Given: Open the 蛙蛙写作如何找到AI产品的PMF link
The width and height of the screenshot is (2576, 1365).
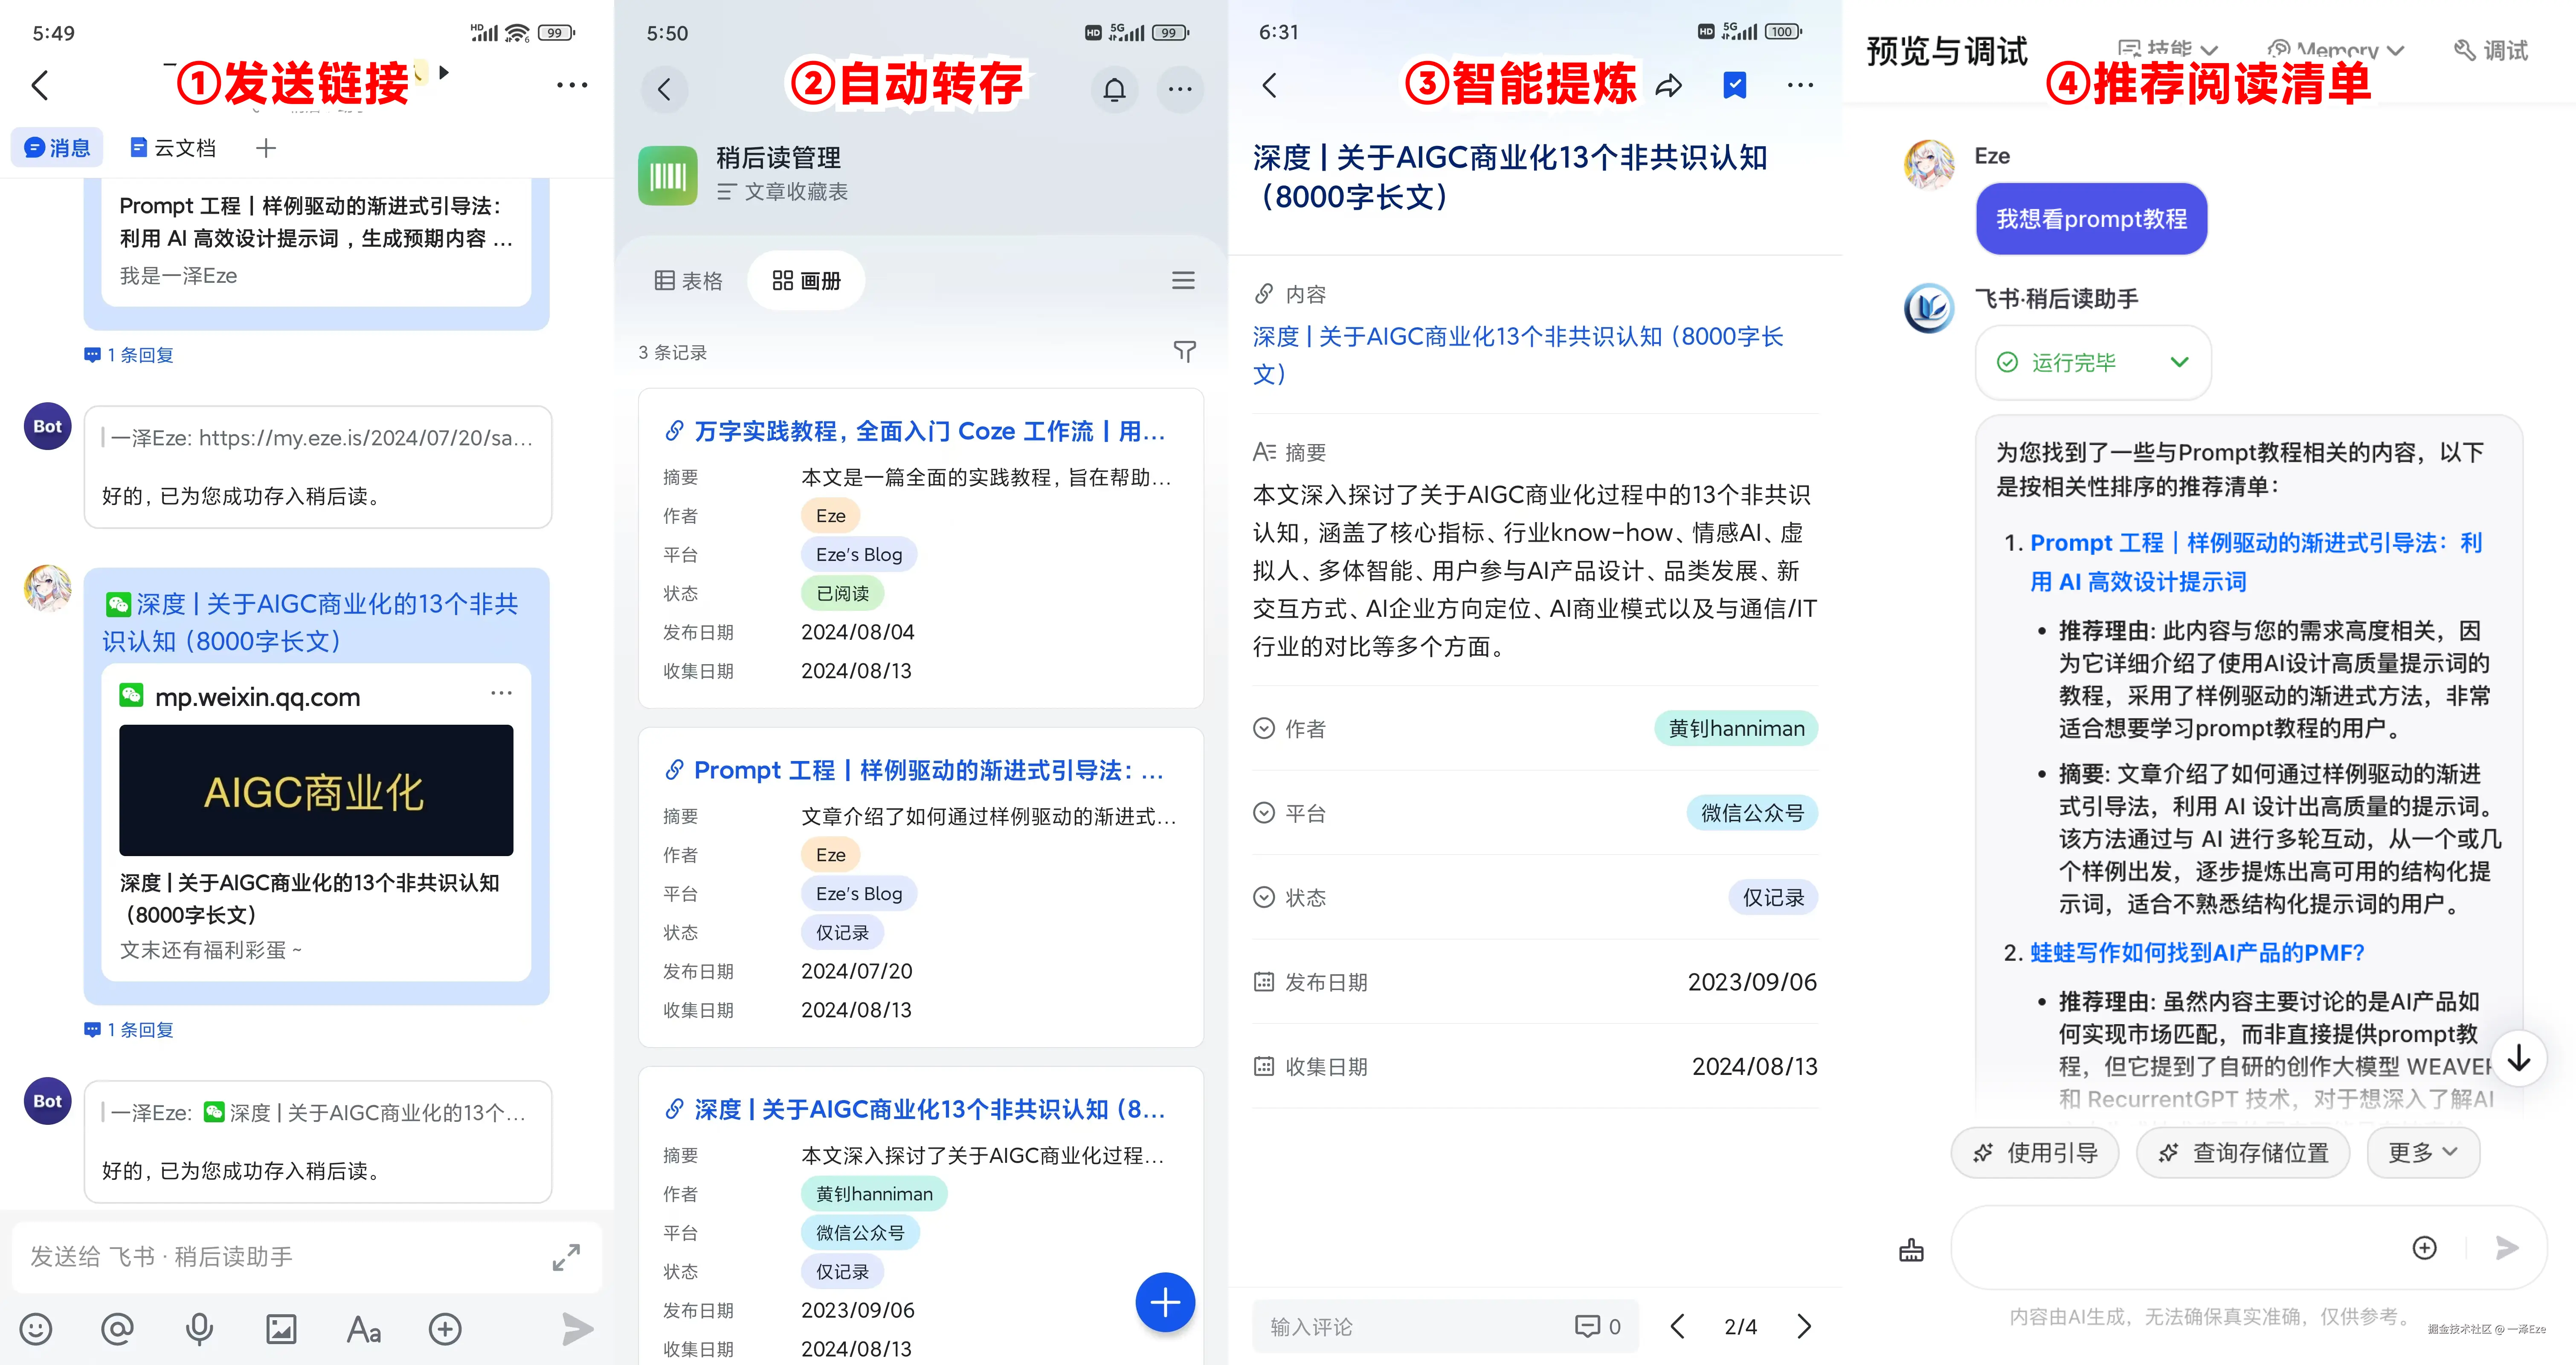Looking at the screenshot, I should pos(2196,952).
